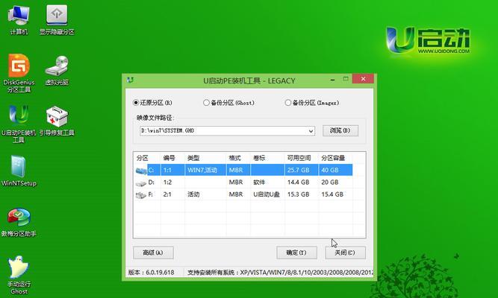The width and height of the screenshot is (498, 298).
Task: Click the 软件 volume label cell
Action: tap(259, 183)
